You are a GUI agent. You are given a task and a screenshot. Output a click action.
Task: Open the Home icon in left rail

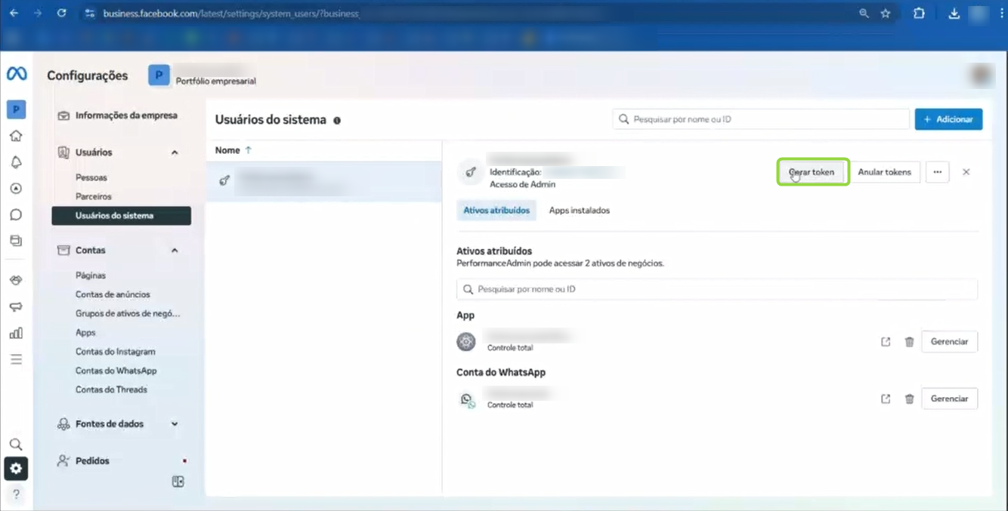pyautogui.click(x=16, y=136)
